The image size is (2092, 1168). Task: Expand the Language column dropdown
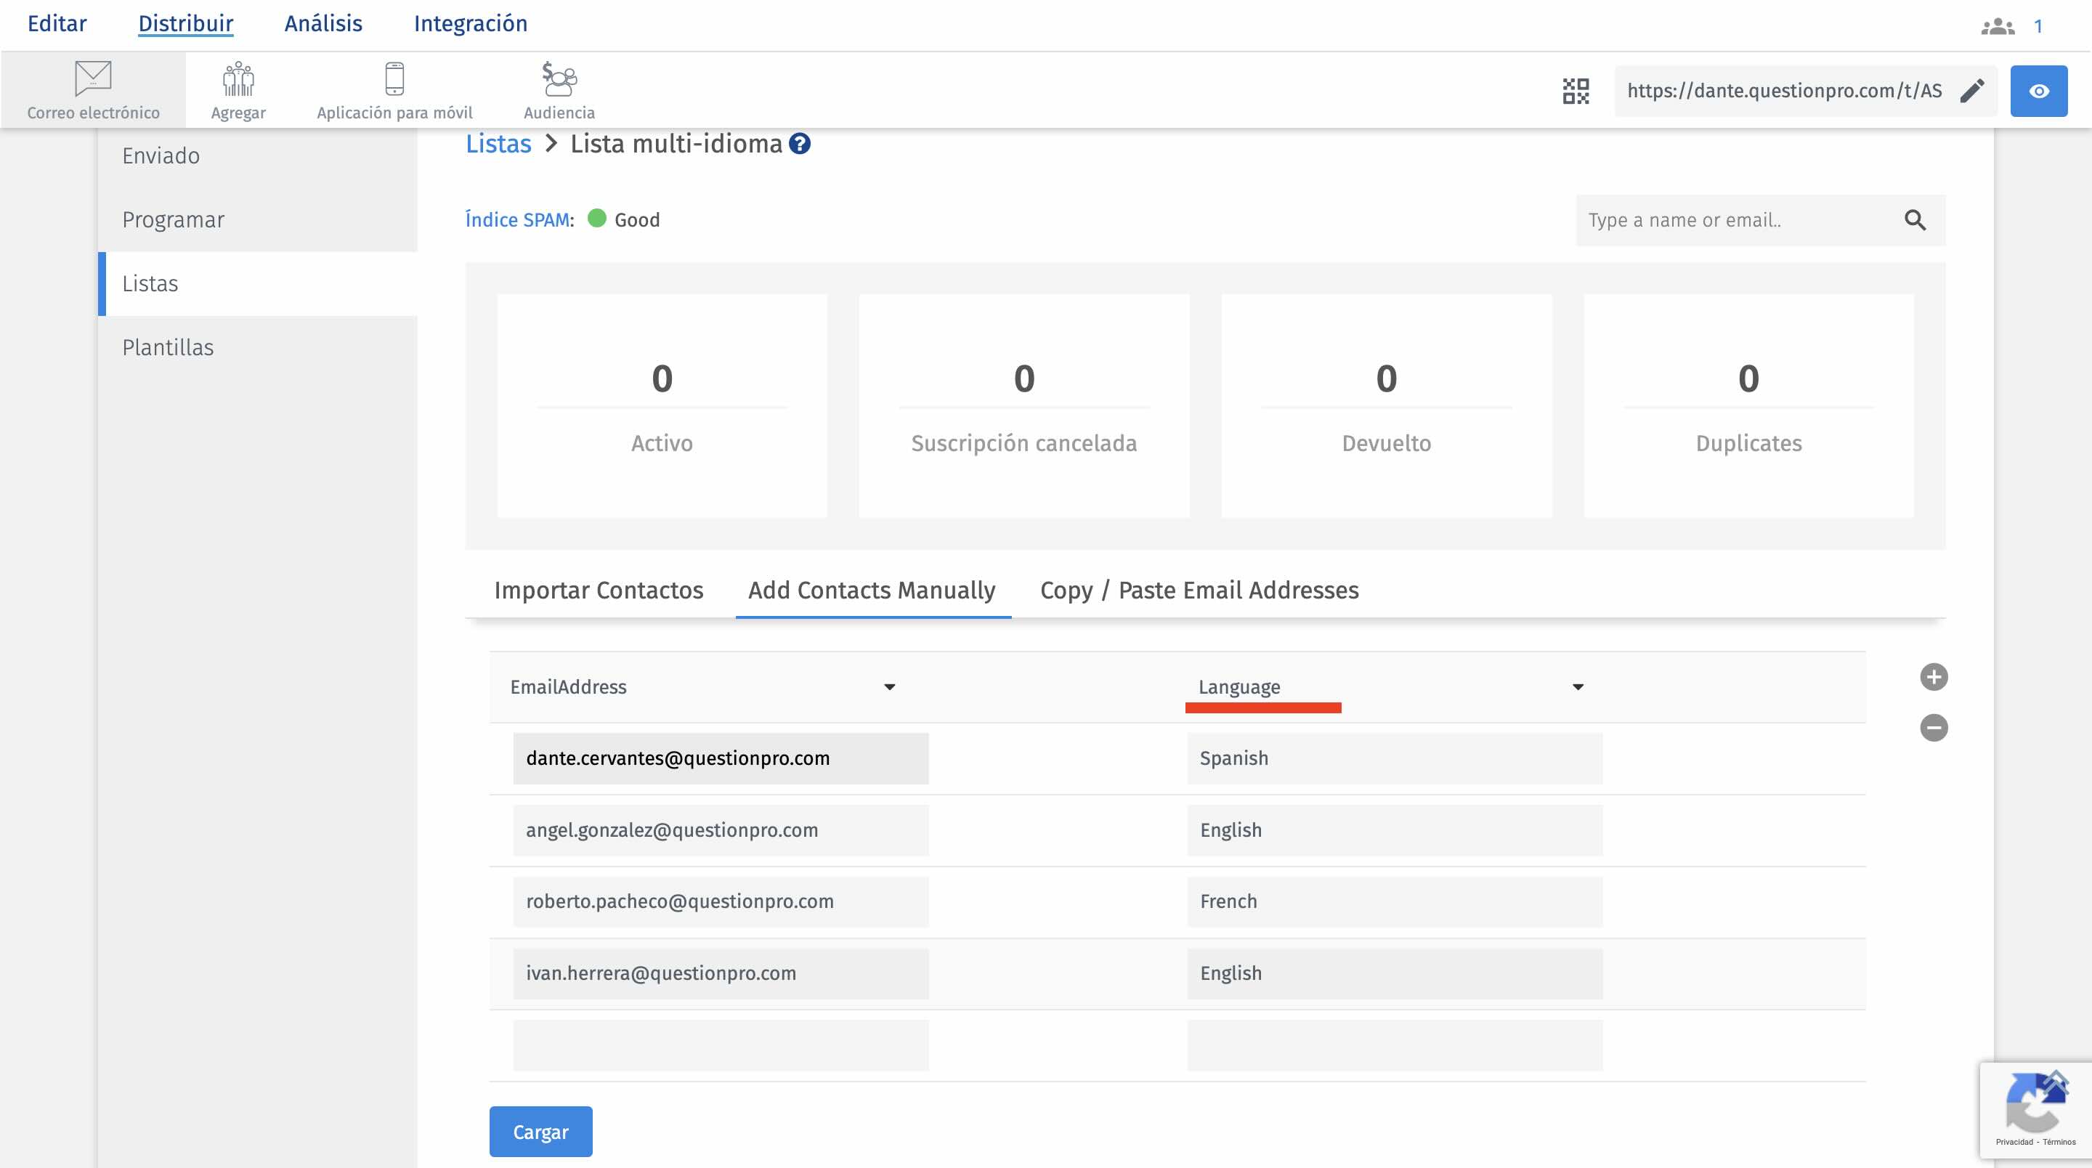(x=1577, y=687)
